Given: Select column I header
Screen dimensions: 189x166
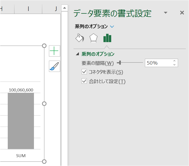Looking at the screenshot, I should tap(28, 9).
